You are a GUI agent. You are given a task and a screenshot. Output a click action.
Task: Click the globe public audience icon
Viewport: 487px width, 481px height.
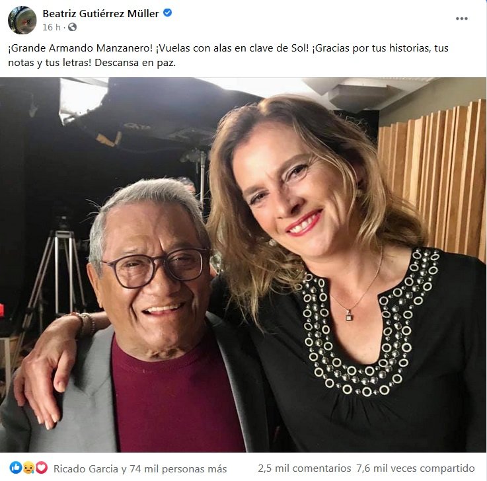[72, 27]
